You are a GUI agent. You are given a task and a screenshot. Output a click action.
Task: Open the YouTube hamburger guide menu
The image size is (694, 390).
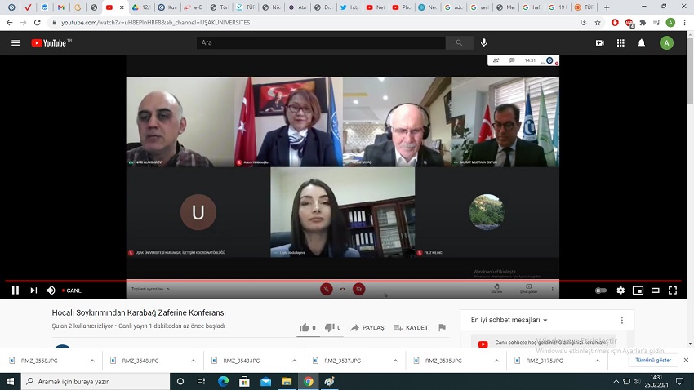15,42
